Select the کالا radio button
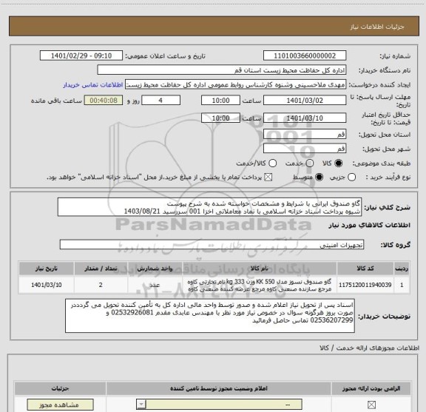 [x=339, y=163]
